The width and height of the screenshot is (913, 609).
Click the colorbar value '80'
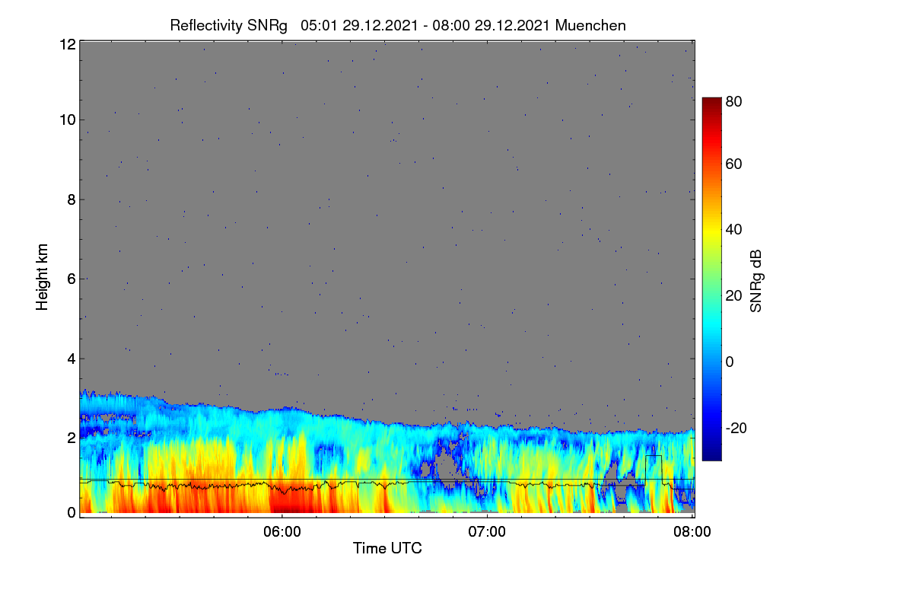[x=734, y=100]
